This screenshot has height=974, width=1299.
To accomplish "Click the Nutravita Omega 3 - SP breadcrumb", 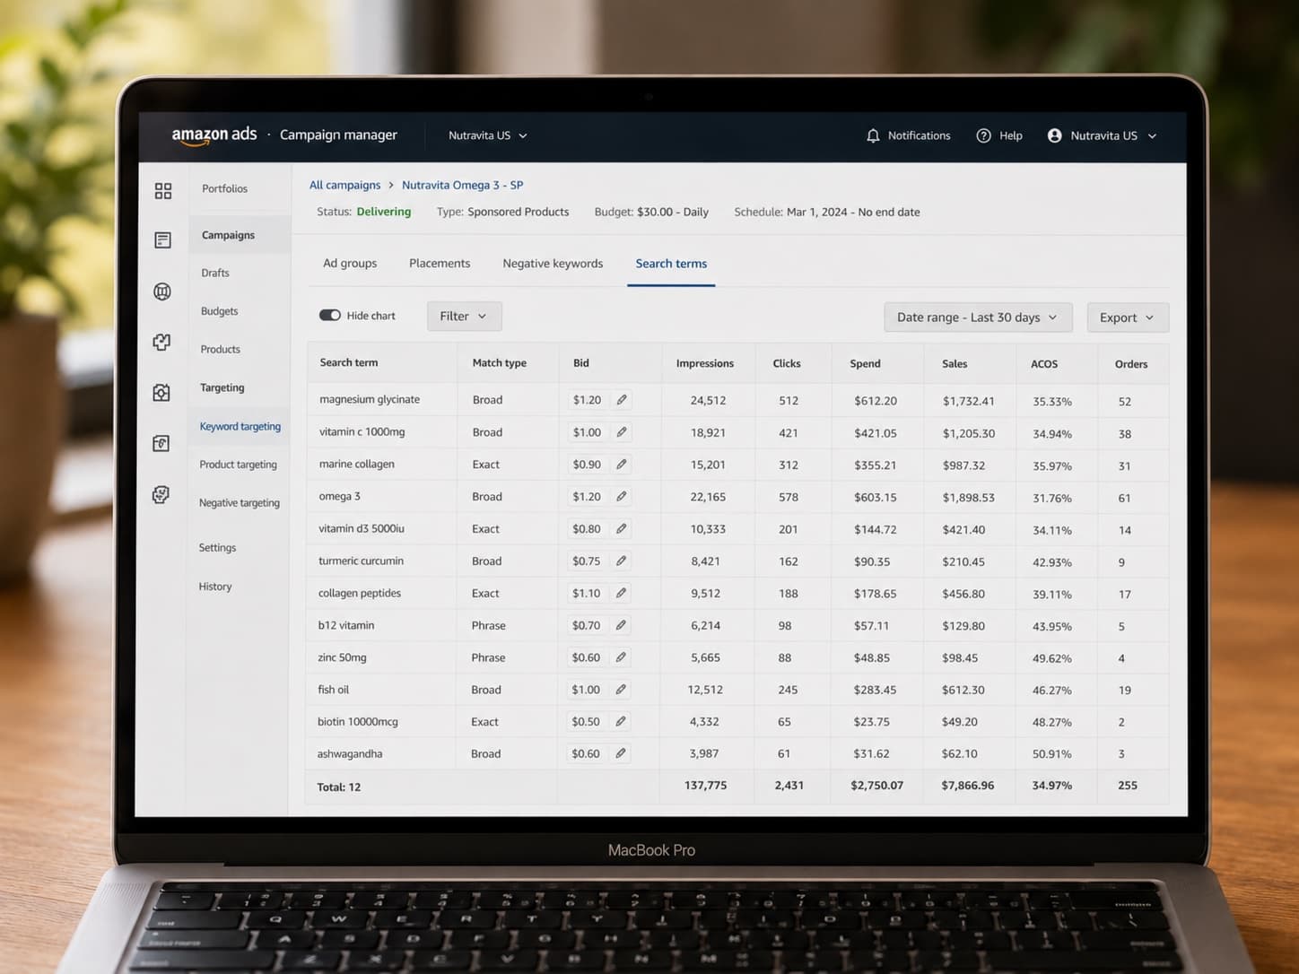I will tap(463, 185).
